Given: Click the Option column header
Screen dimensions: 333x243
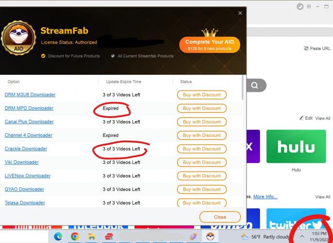Looking at the screenshot, I should [14, 82].
